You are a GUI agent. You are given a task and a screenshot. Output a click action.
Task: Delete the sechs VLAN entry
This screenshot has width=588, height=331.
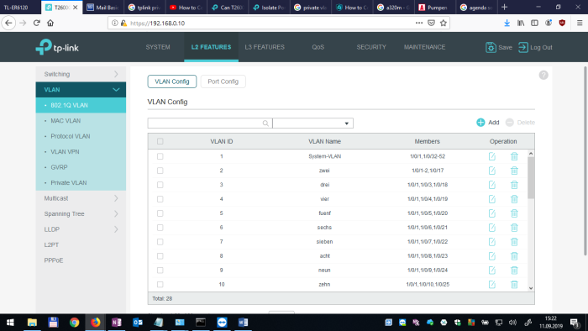(x=514, y=228)
